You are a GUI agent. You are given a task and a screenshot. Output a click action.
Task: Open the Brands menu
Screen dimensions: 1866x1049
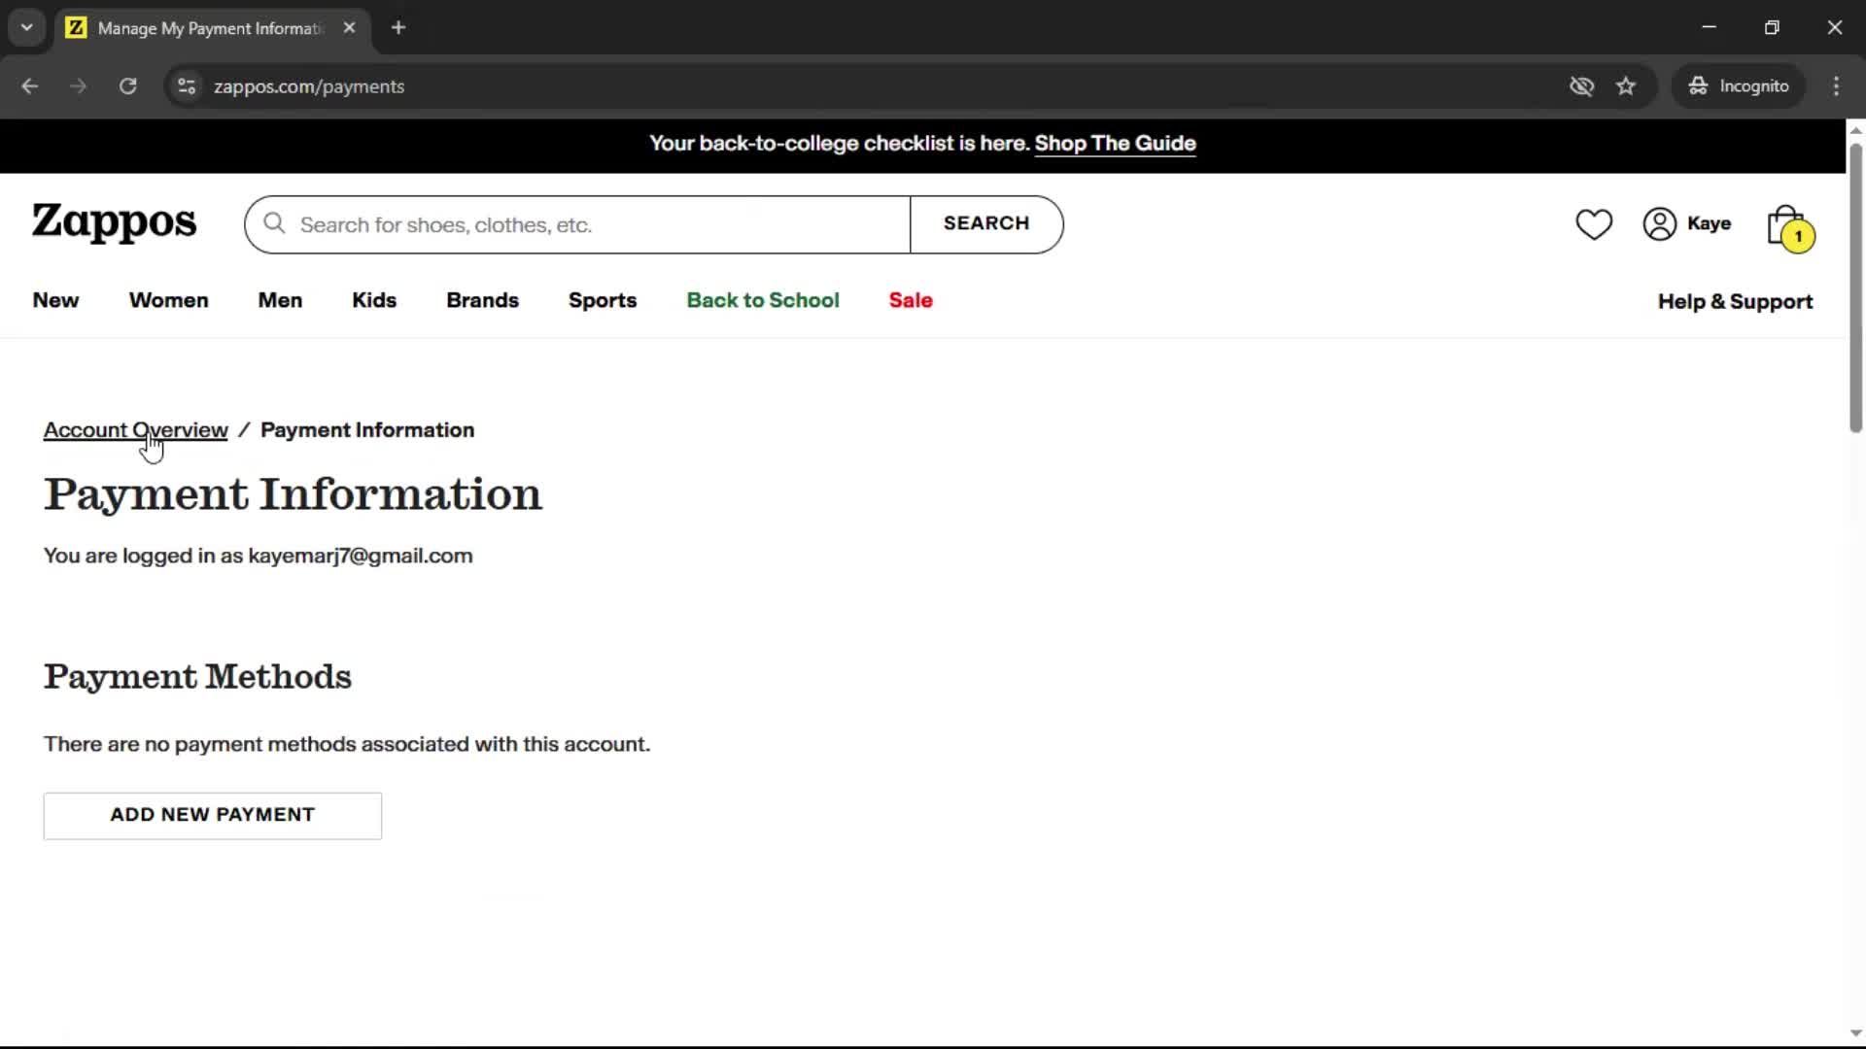click(x=482, y=301)
